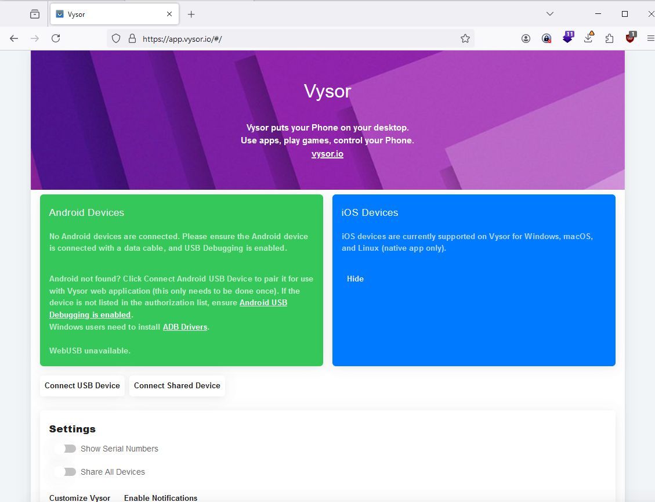Click the Vysor title in the banner

(x=327, y=91)
